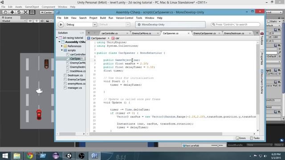Expand the References folder
This screenshot has height=160, width=285.
pos(62,46)
